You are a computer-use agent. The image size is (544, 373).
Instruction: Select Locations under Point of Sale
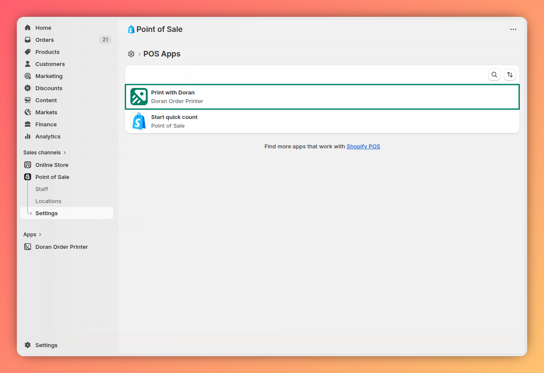(48, 201)
